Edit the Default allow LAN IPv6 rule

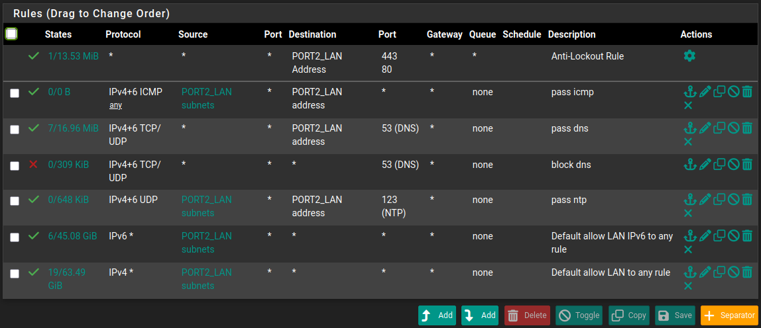[705, 235]
